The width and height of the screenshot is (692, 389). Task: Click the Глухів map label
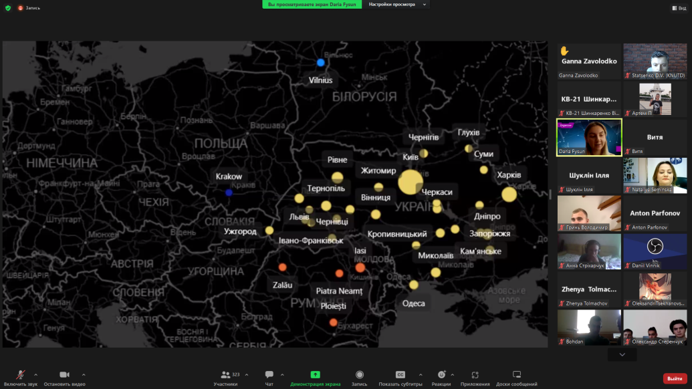point(468,132)
